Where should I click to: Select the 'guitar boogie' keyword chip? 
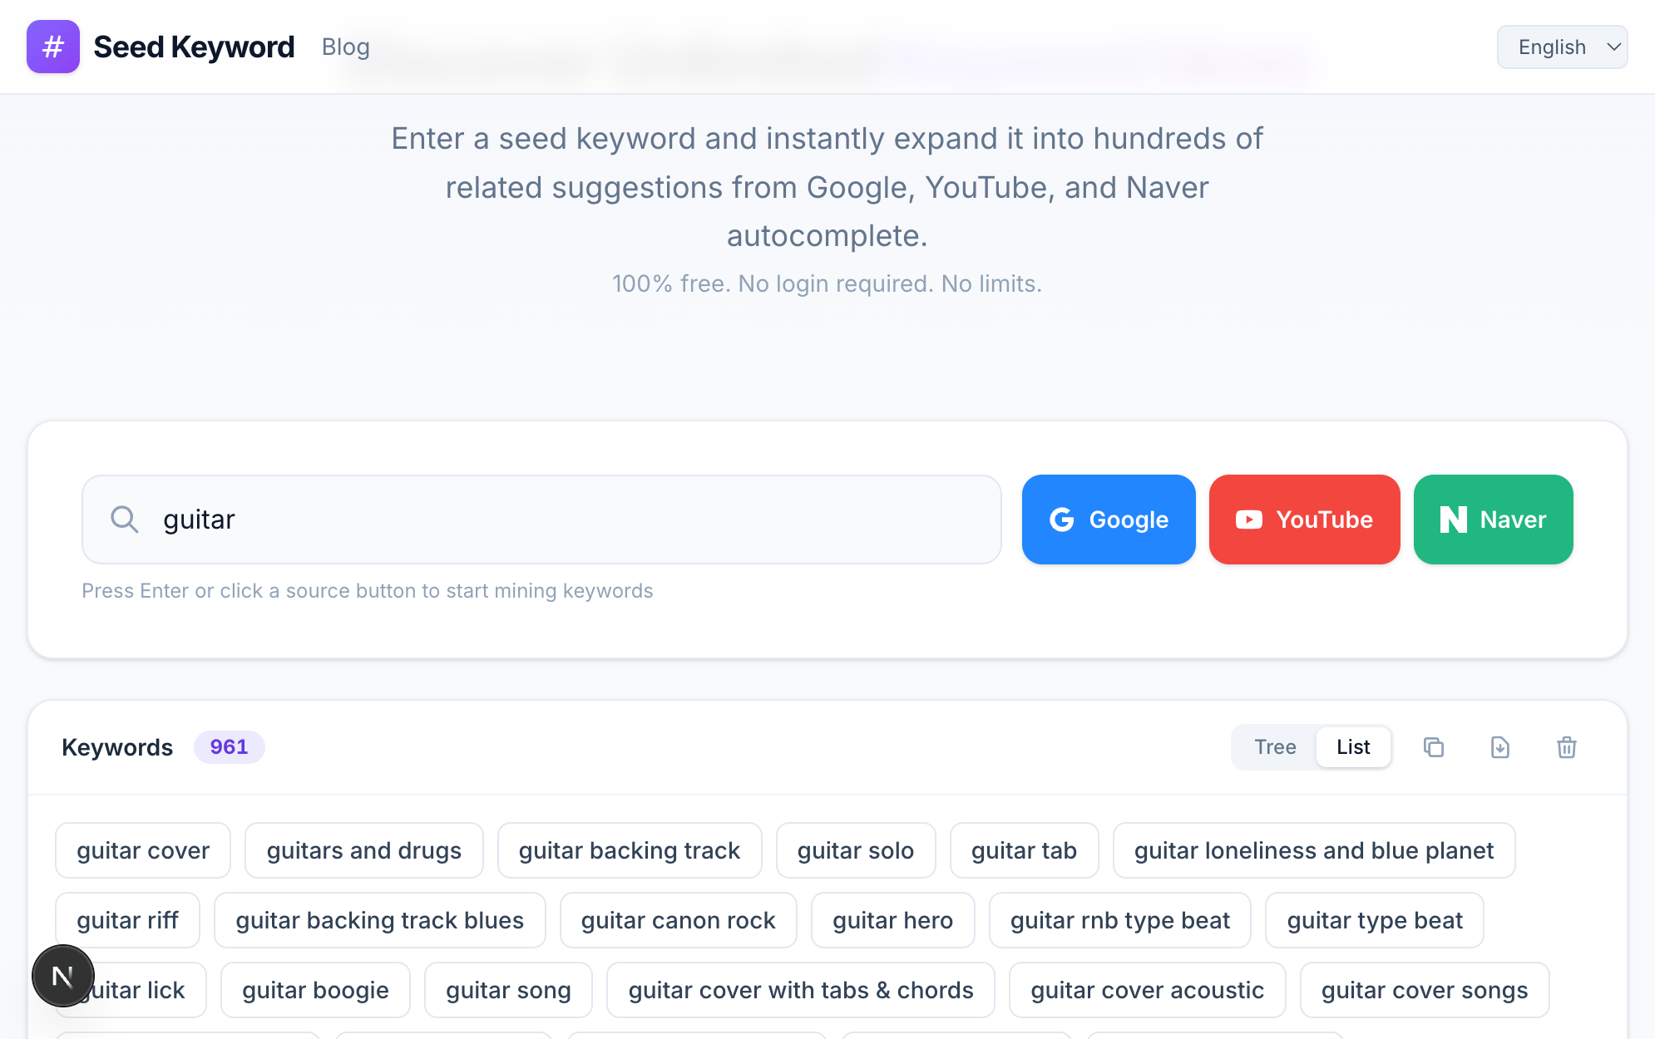coord(316,990)
